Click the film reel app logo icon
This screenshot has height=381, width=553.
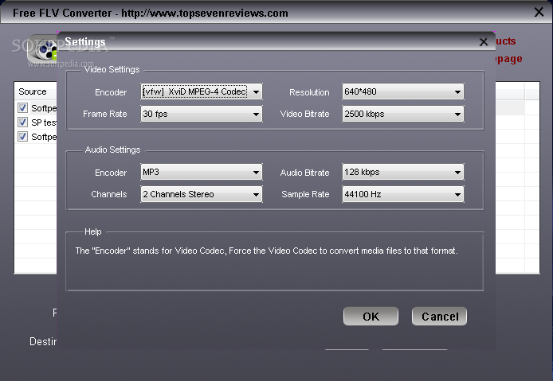coord(42,49)
